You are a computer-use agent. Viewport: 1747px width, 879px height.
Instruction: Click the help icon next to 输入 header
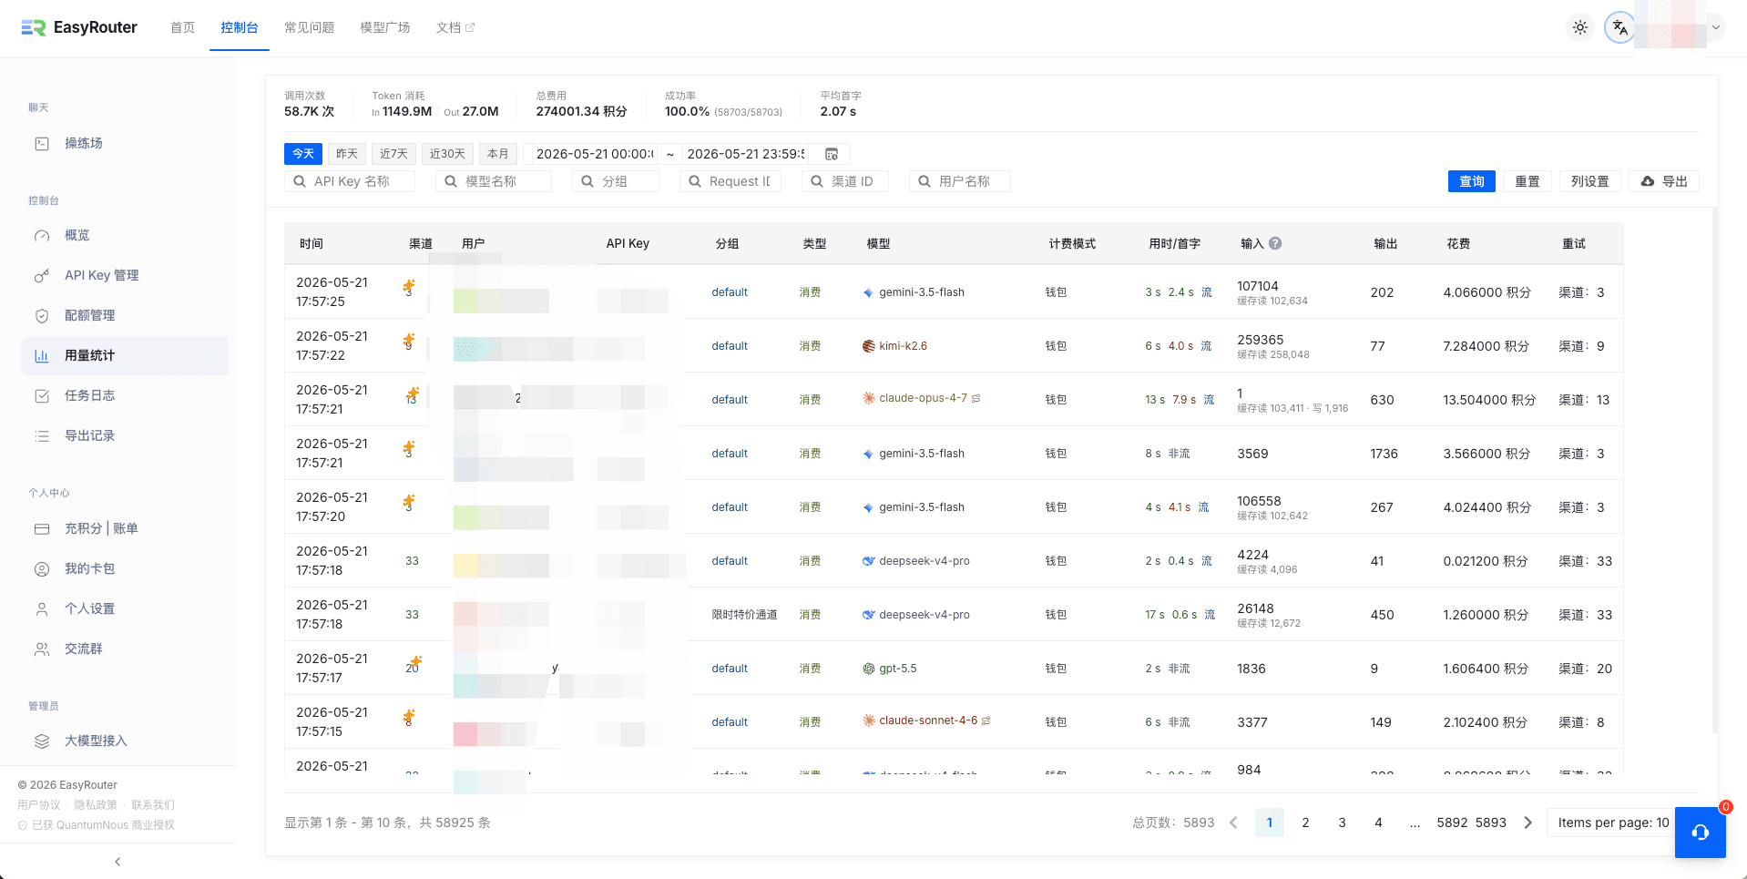tap(1275, 243)
